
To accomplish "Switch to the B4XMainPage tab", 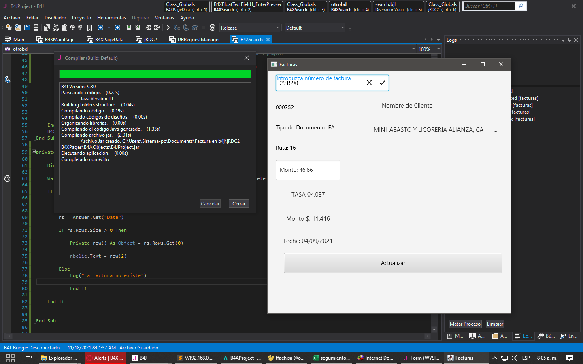I will coord(55,39).
